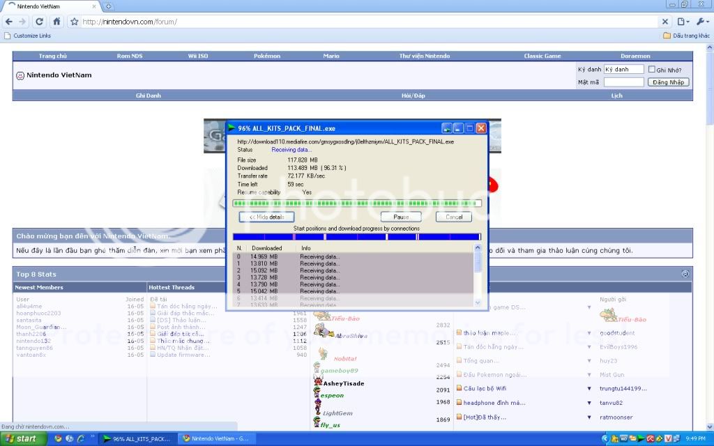
Task: Click the arrow beside user goodstudent
Action: (589, 332)
